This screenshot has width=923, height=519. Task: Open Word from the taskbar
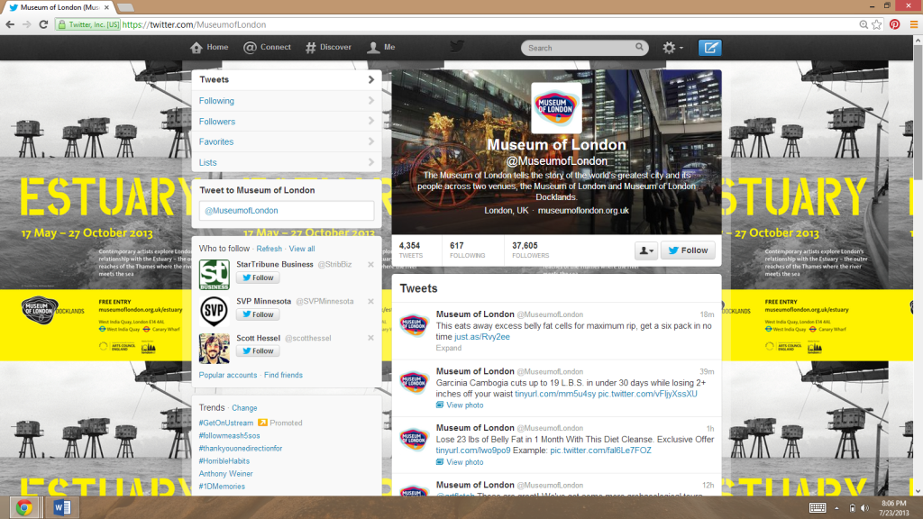(62, 507)
